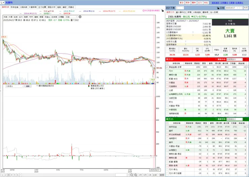Click the 今天 button
The height and width of the screenshot is (177, 249).
click(246, 8)
